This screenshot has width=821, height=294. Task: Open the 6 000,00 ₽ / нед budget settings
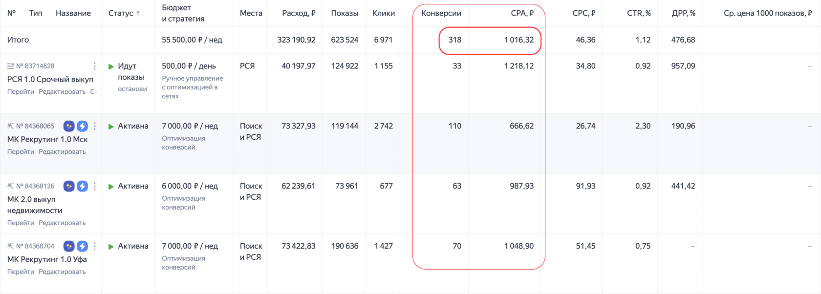[190, 186]
